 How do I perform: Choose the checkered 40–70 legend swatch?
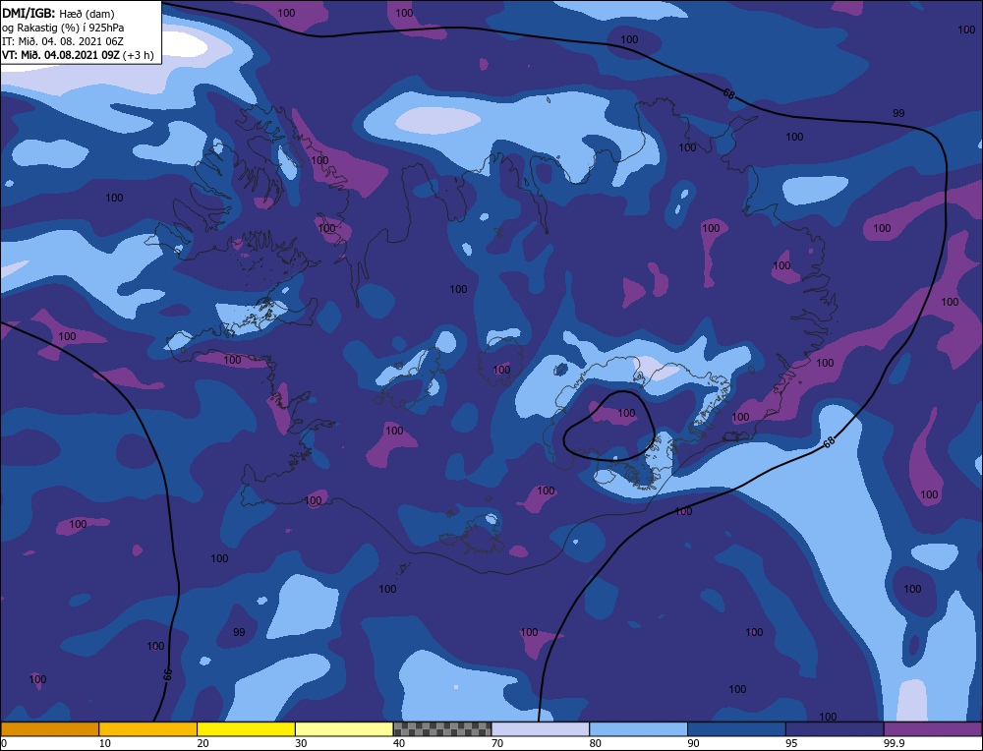[x=442, y=728]
